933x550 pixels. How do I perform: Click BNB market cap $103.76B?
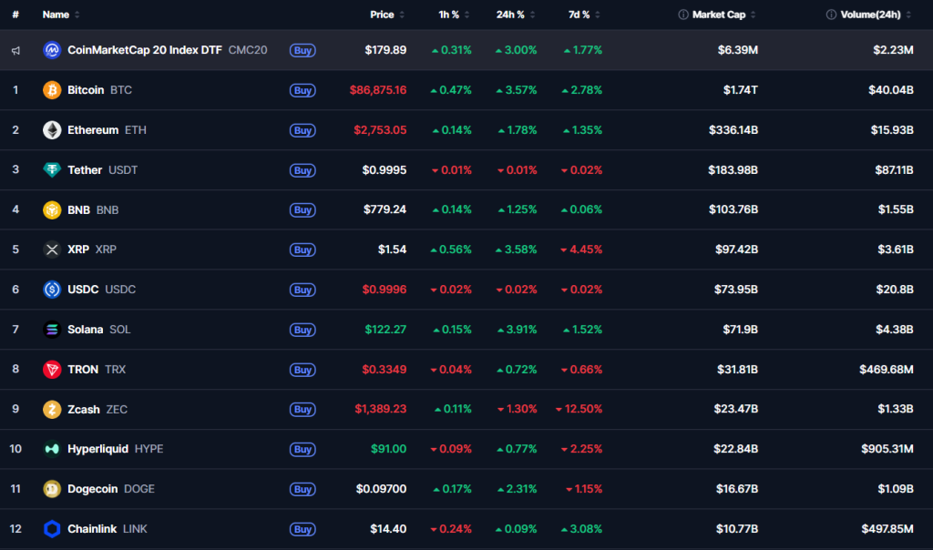click(x=733, y=209)
